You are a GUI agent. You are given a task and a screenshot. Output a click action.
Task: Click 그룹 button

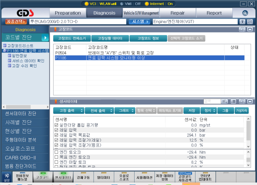[225, 111]
